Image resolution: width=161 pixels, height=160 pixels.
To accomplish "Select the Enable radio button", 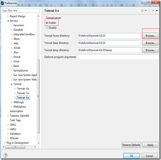I will tap(47, 23).
